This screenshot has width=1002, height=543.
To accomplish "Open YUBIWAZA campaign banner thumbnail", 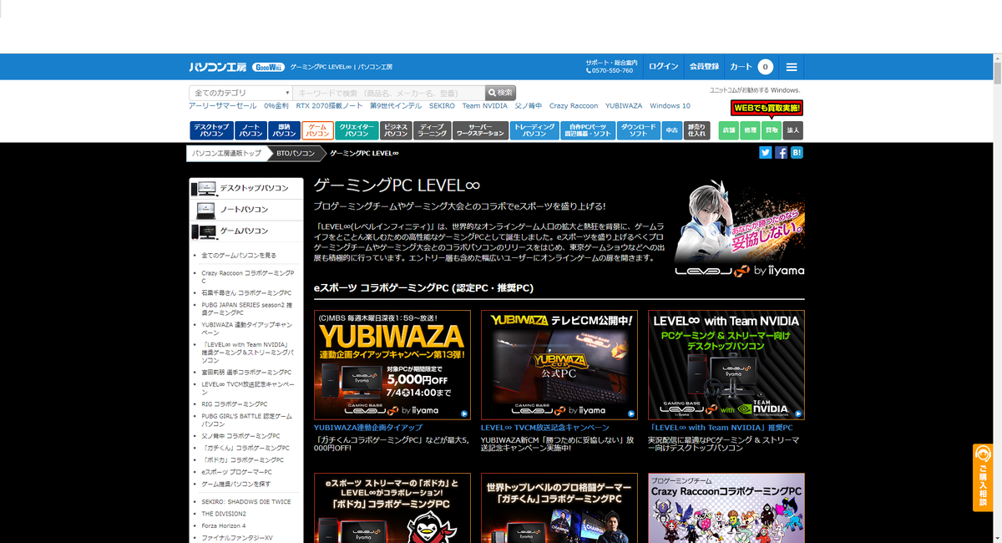I will [392, 365].
